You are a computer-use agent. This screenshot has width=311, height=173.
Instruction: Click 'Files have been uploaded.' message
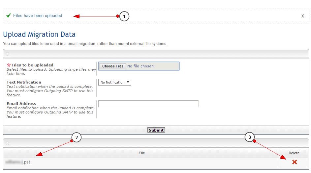[x=38, y=15]
